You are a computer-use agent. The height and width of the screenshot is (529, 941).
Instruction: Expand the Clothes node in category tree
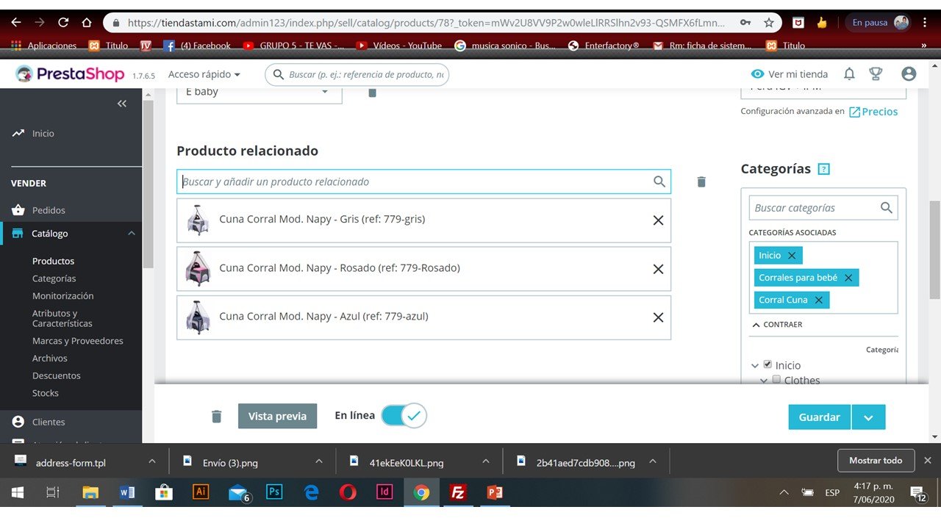(764, 381)
